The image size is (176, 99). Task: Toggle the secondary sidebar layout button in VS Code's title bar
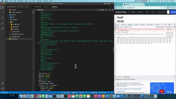(x=109, y=4)
